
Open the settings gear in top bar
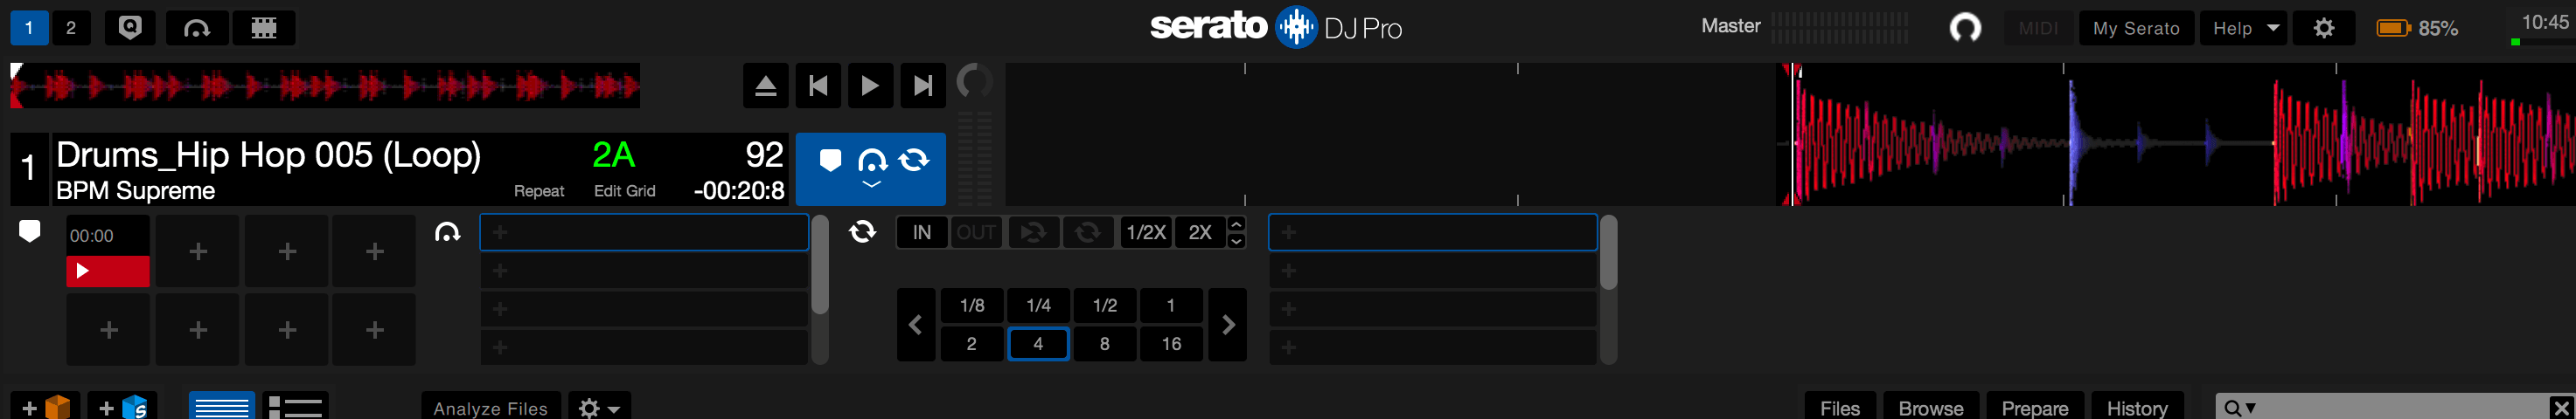(x=2324, y=28)
